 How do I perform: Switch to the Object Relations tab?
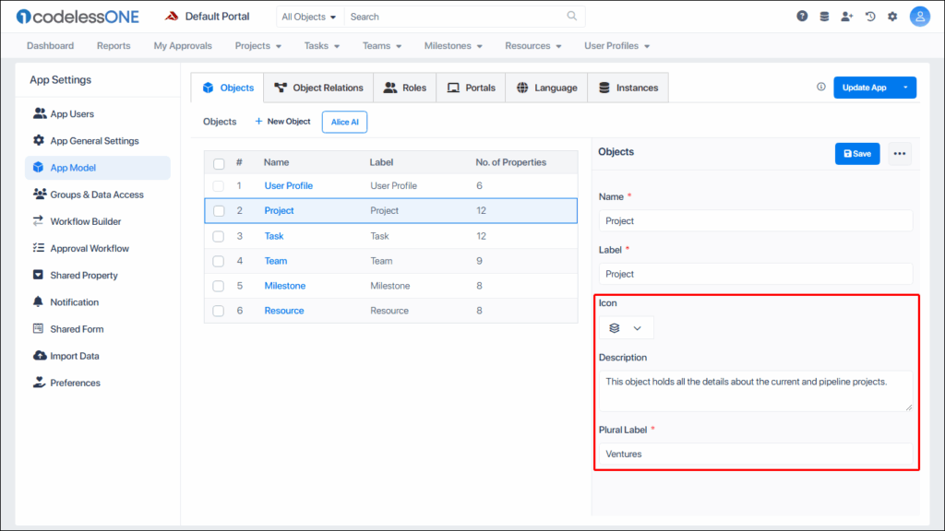pos(318,88)
